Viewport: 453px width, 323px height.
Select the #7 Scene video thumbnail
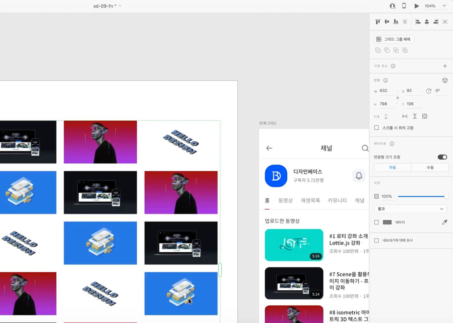(x=294, y=283)
